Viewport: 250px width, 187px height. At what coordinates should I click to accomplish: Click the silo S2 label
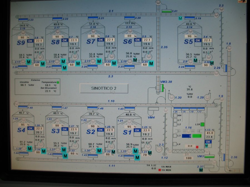pyautogui.click(x=91, y=132)
